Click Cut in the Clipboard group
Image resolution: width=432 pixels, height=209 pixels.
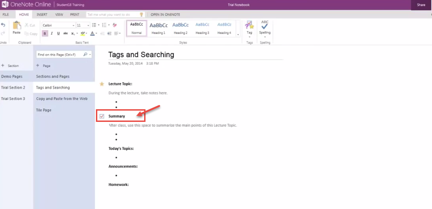(x=30, y=25)
